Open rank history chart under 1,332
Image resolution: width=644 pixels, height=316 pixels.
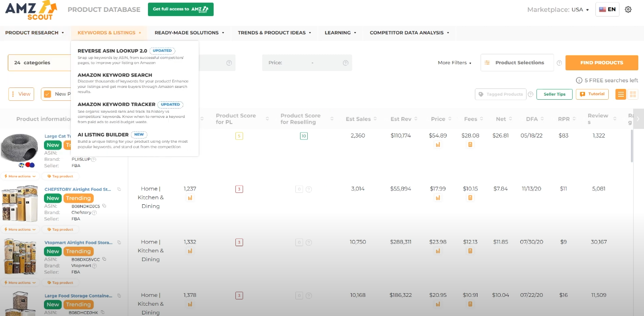click(190, 251)
